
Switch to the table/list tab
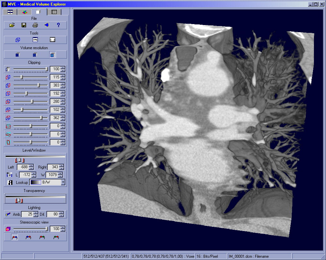click(54, 12)
